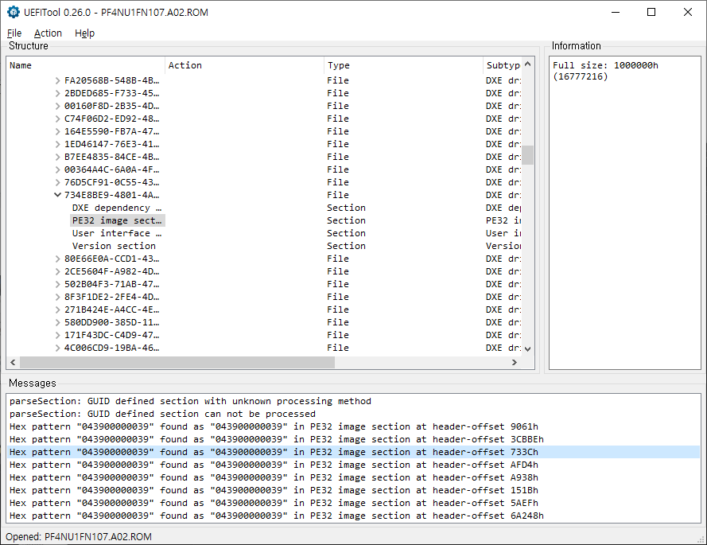
Task: Select 'unknown processing method' parseSection message
Action: point(353,402)
